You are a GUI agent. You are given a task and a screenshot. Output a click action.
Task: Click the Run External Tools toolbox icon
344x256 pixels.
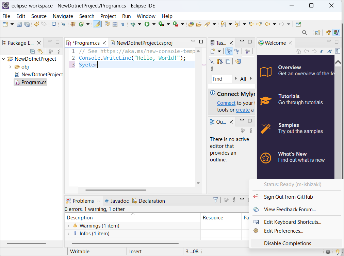[175, 24]
